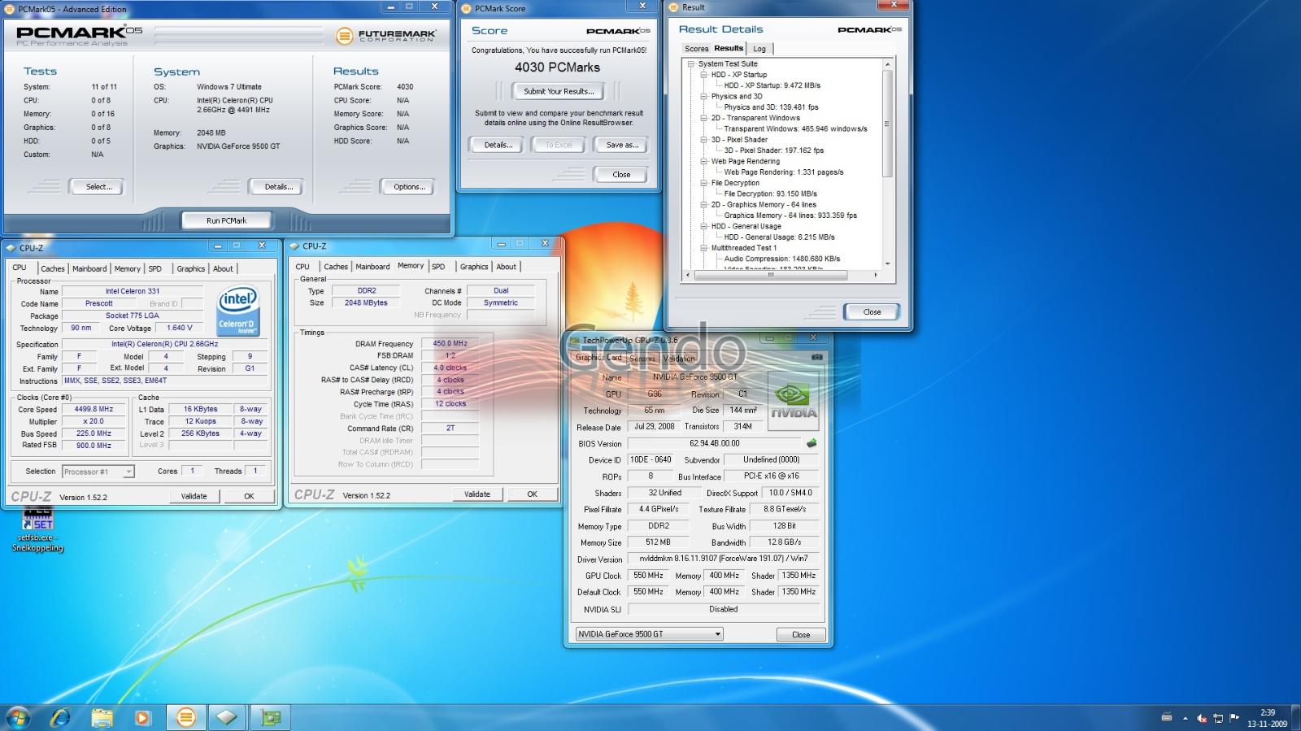This screenshot has width=1301, height=731.
Task: Click Submit Your Results button
Action: coord(559,91)
